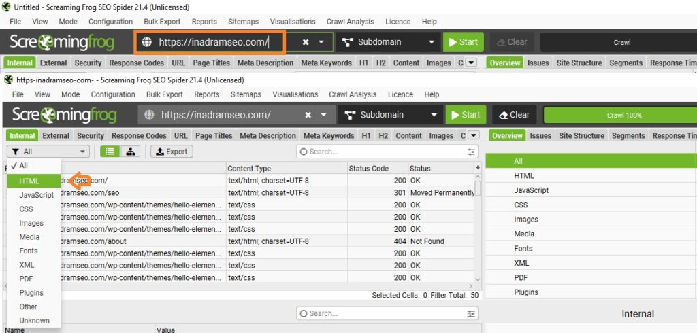The width and height of the screenshot is (697, 333).
Task: Click the Screaming Frog logo in the Untitled window
Action: coord(62,42)
